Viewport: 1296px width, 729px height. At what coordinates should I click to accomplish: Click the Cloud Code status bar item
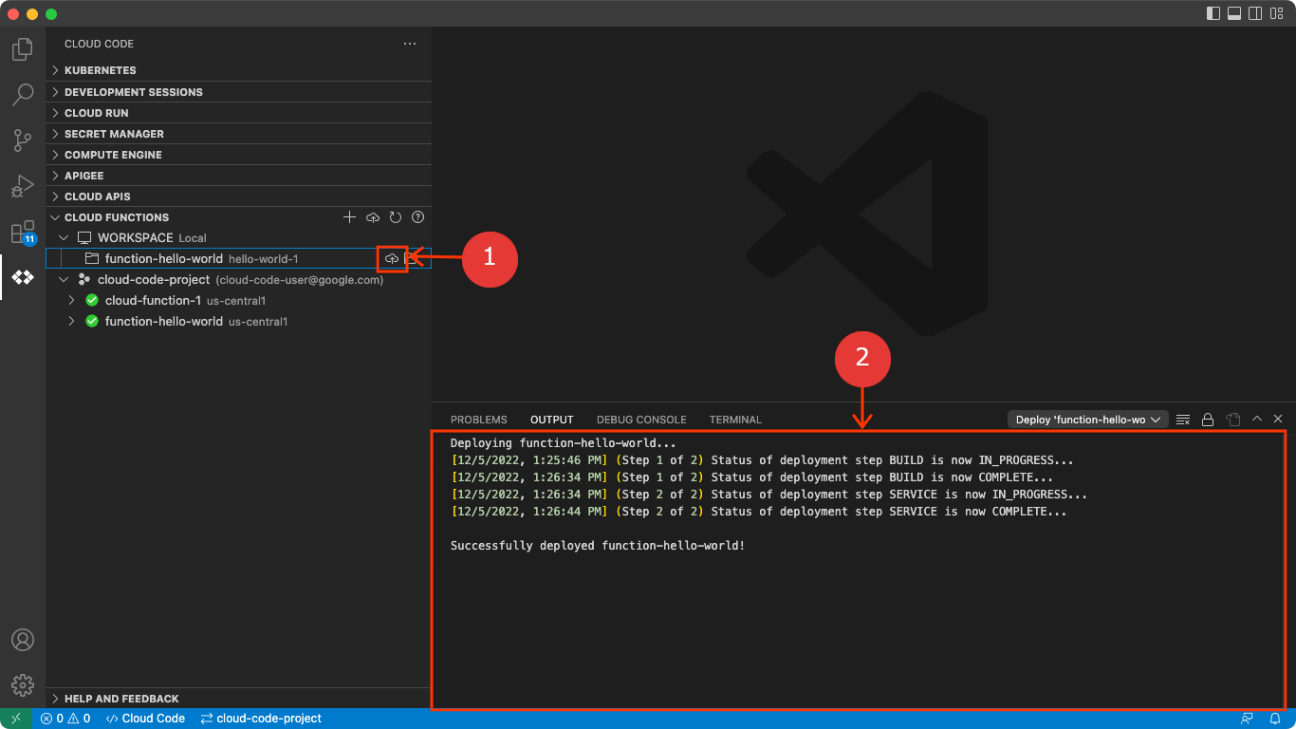145,719
